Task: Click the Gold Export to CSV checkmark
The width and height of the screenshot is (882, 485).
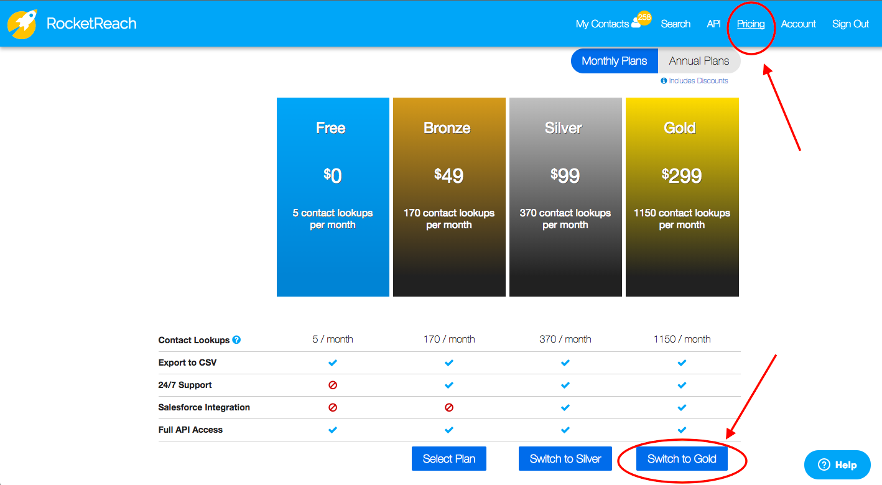Action: [682, 363]
